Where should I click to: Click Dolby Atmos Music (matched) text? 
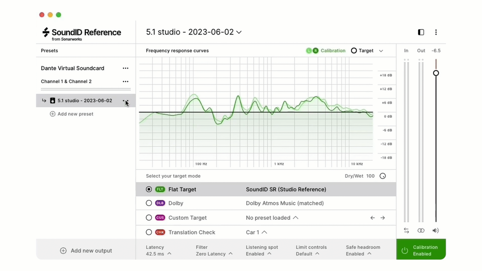click(x=285, y=203)
